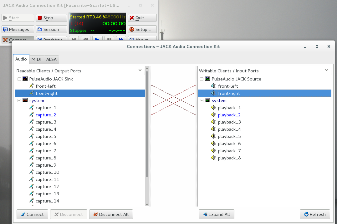Viewport: 337px width, 224px height.
Task: Click the output system client icon
Action: (x=25, y=100)
